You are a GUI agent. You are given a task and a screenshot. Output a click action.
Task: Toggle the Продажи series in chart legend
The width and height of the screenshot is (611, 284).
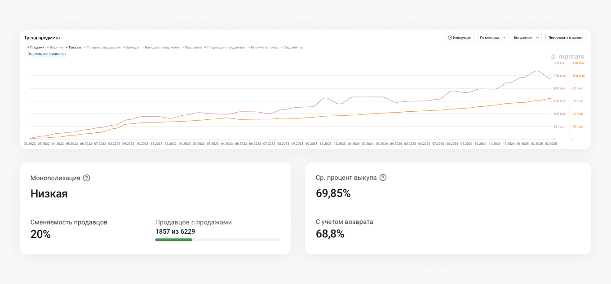(36, 47)
